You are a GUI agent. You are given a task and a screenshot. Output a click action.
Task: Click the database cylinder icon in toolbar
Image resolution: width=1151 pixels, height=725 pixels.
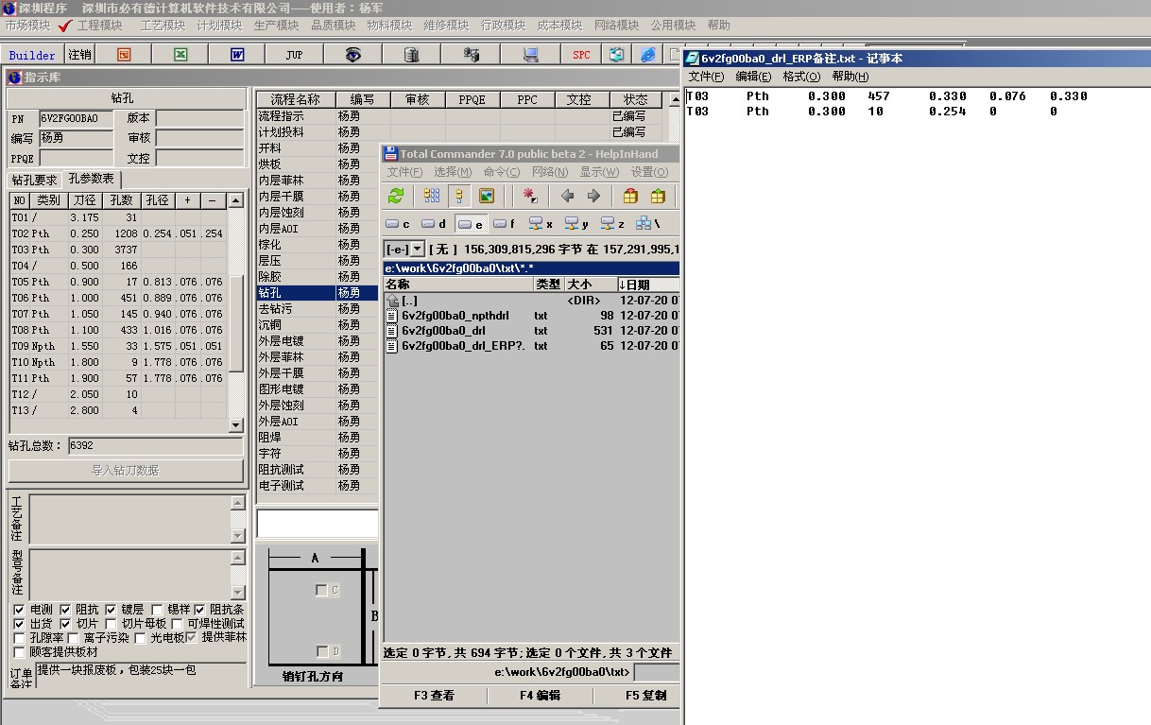click(x=411, y=55)
